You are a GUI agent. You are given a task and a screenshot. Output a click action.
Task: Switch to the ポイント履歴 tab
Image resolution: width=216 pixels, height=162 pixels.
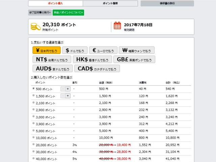(x=110, y=3)
